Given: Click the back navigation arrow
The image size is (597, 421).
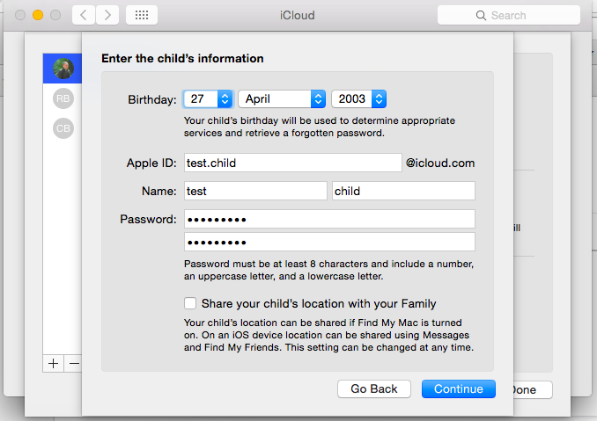Looking at the screenshot, I should (83, 15).
